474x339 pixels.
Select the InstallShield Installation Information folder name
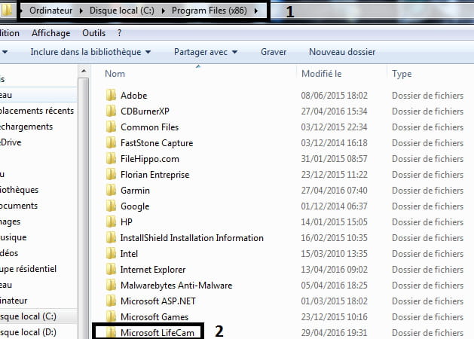(192, 238)
